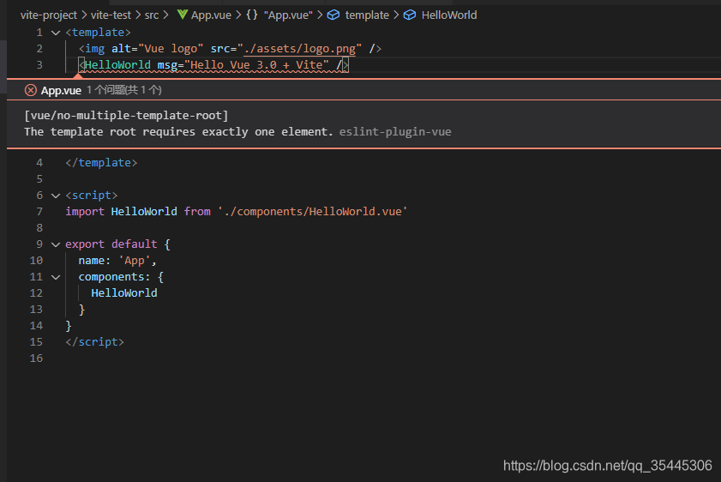This screenshot has height=482, width=721.
Task: Click the eslint-plugin-vue source label
Action: 395,132
